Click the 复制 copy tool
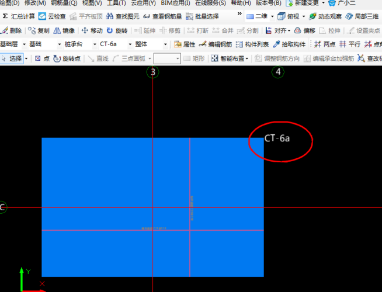The height and width of the screenshot is (292, 382). [39, 31]
